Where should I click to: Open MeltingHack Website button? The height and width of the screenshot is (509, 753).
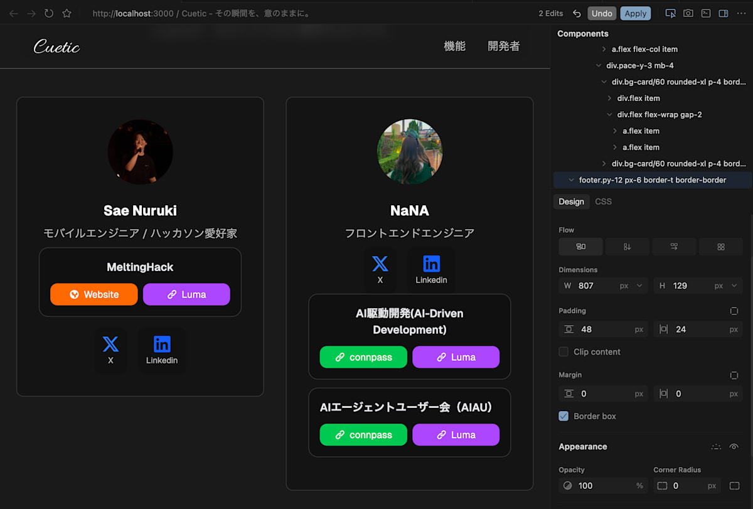coord(94,294)
